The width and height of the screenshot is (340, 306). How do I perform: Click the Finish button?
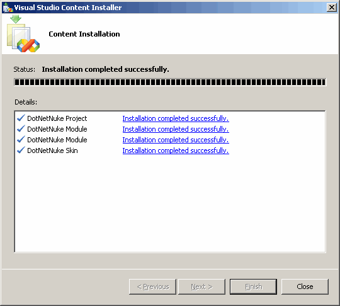[x=253, y=286]
